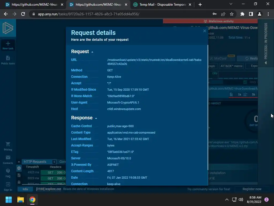Screen dimensions: 274x206
Task: Open New task in sidebar
Action: [8, 45]
